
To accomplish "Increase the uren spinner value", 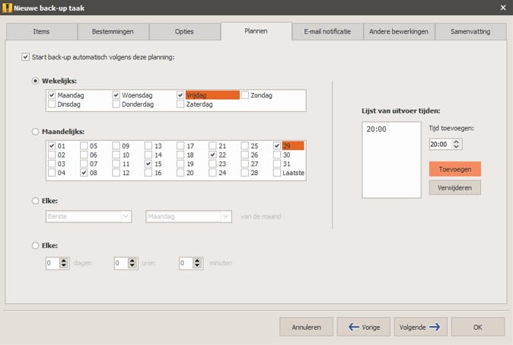I will click(132, 260).
